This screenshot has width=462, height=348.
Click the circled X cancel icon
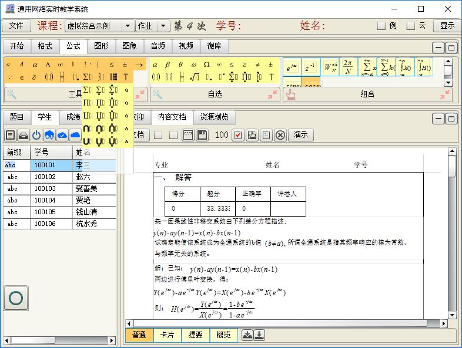point(280,135)
